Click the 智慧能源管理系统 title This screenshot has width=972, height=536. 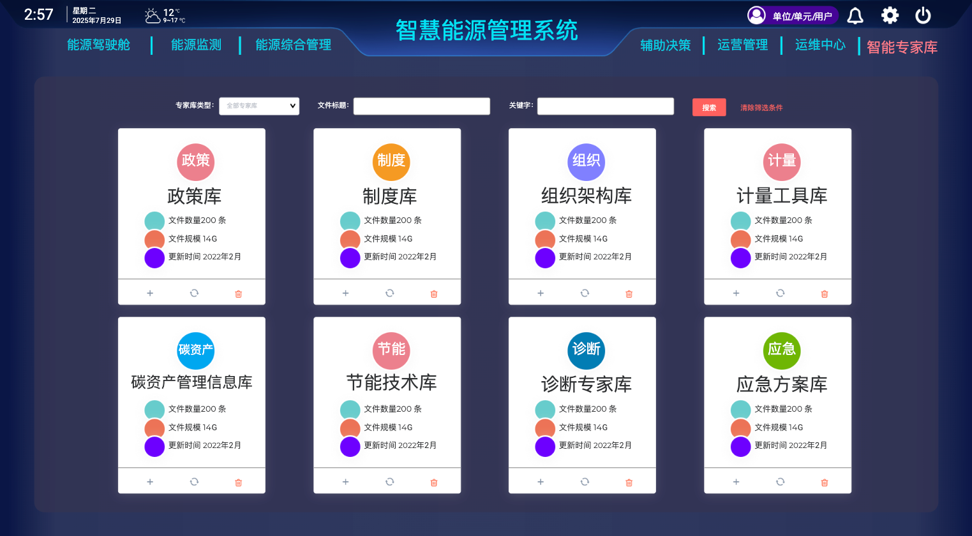(x=486, y=30)
